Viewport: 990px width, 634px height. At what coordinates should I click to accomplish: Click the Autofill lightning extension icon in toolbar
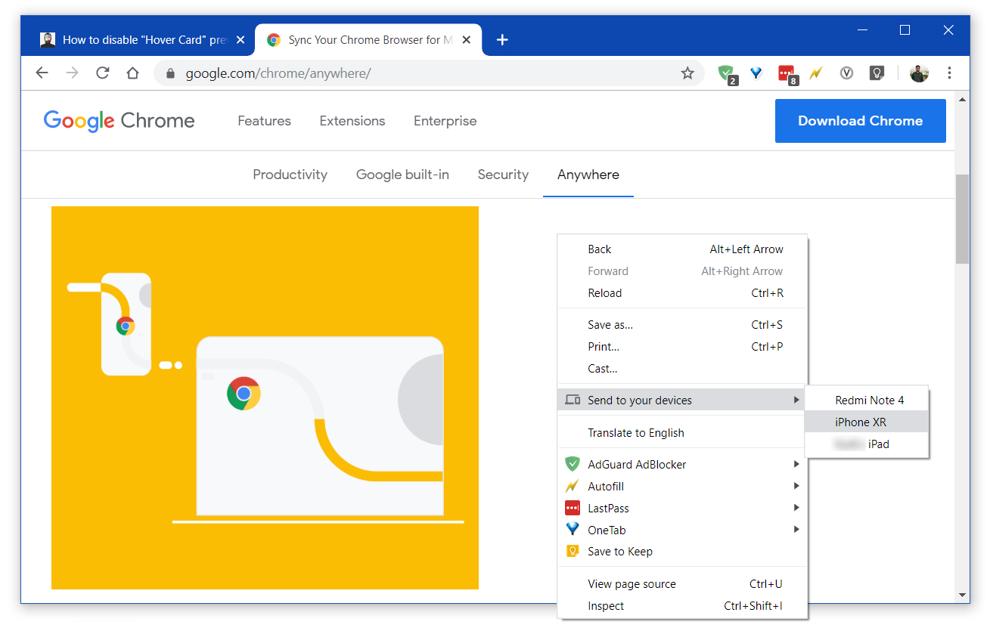click(816, 73)
